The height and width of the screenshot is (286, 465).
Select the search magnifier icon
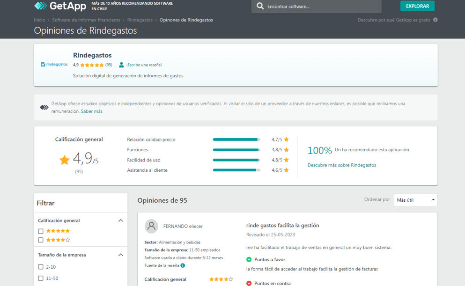260,6
